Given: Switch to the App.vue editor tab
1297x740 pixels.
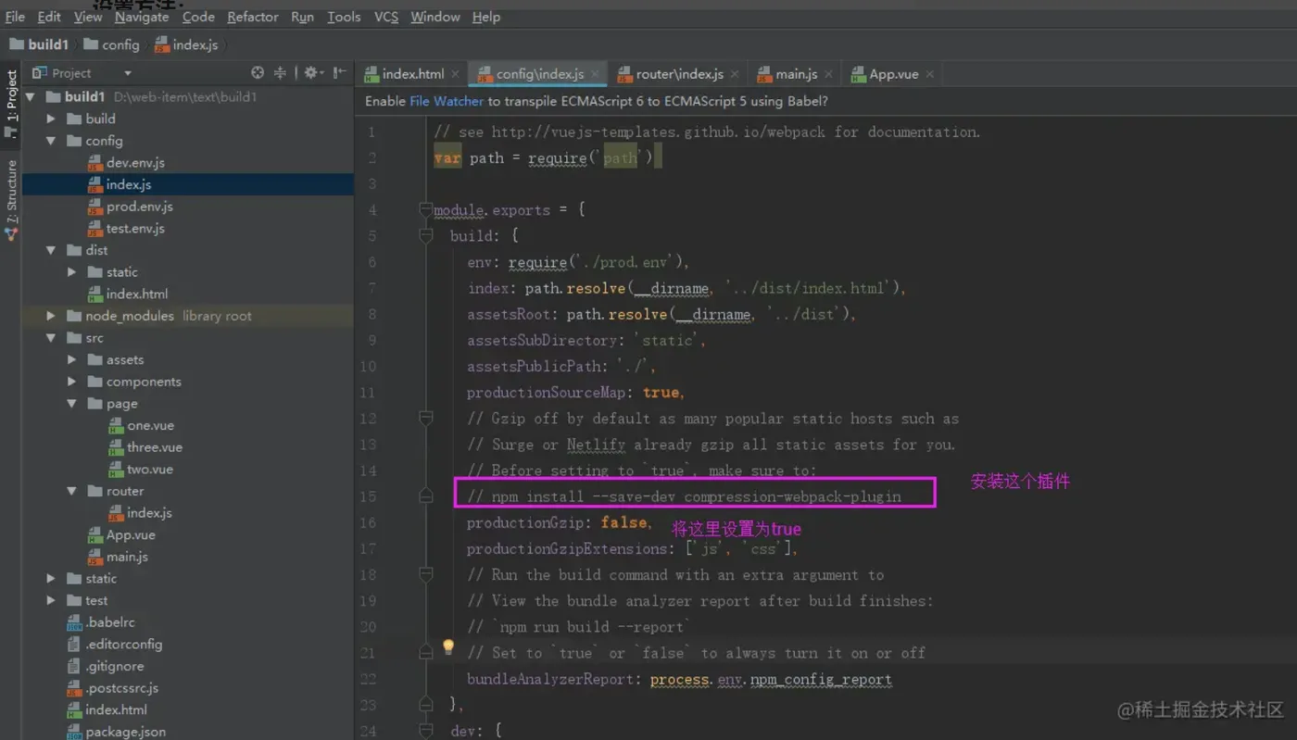Looking at the screenshot, I should [892, 74].
